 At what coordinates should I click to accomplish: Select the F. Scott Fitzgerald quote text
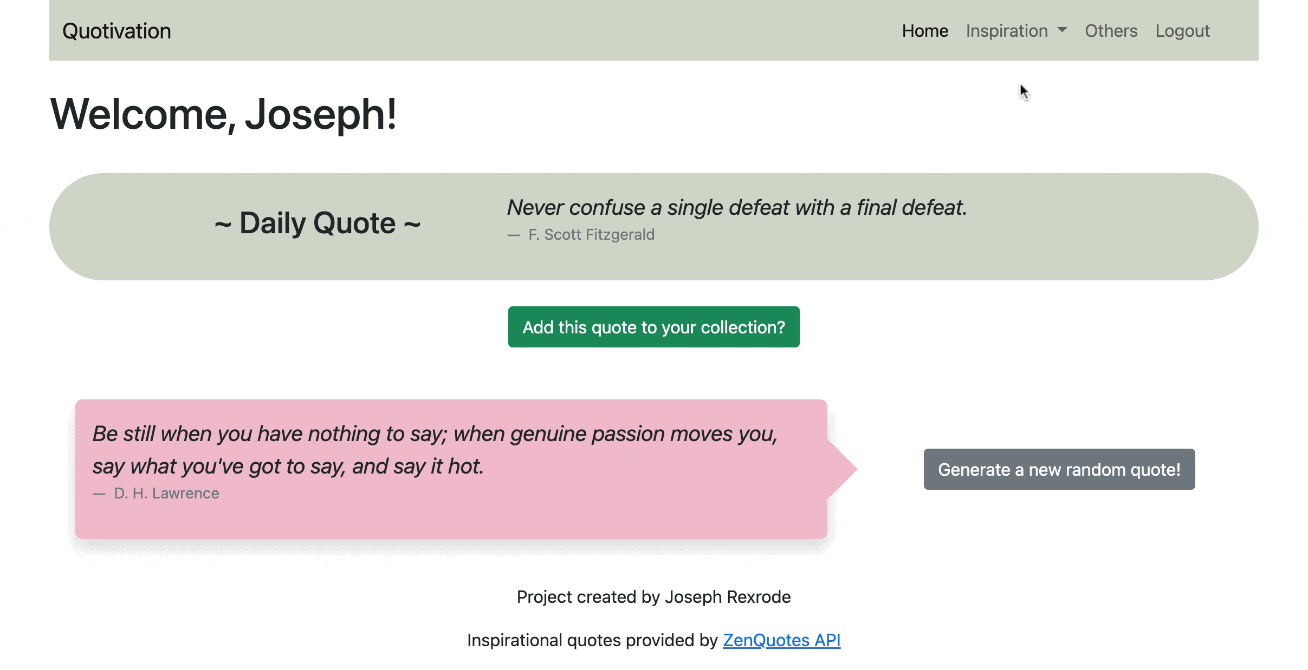(x=736, y=207)
